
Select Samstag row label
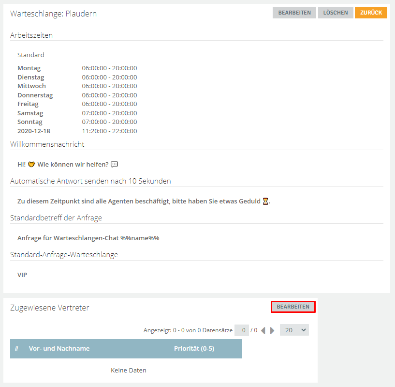30,113
